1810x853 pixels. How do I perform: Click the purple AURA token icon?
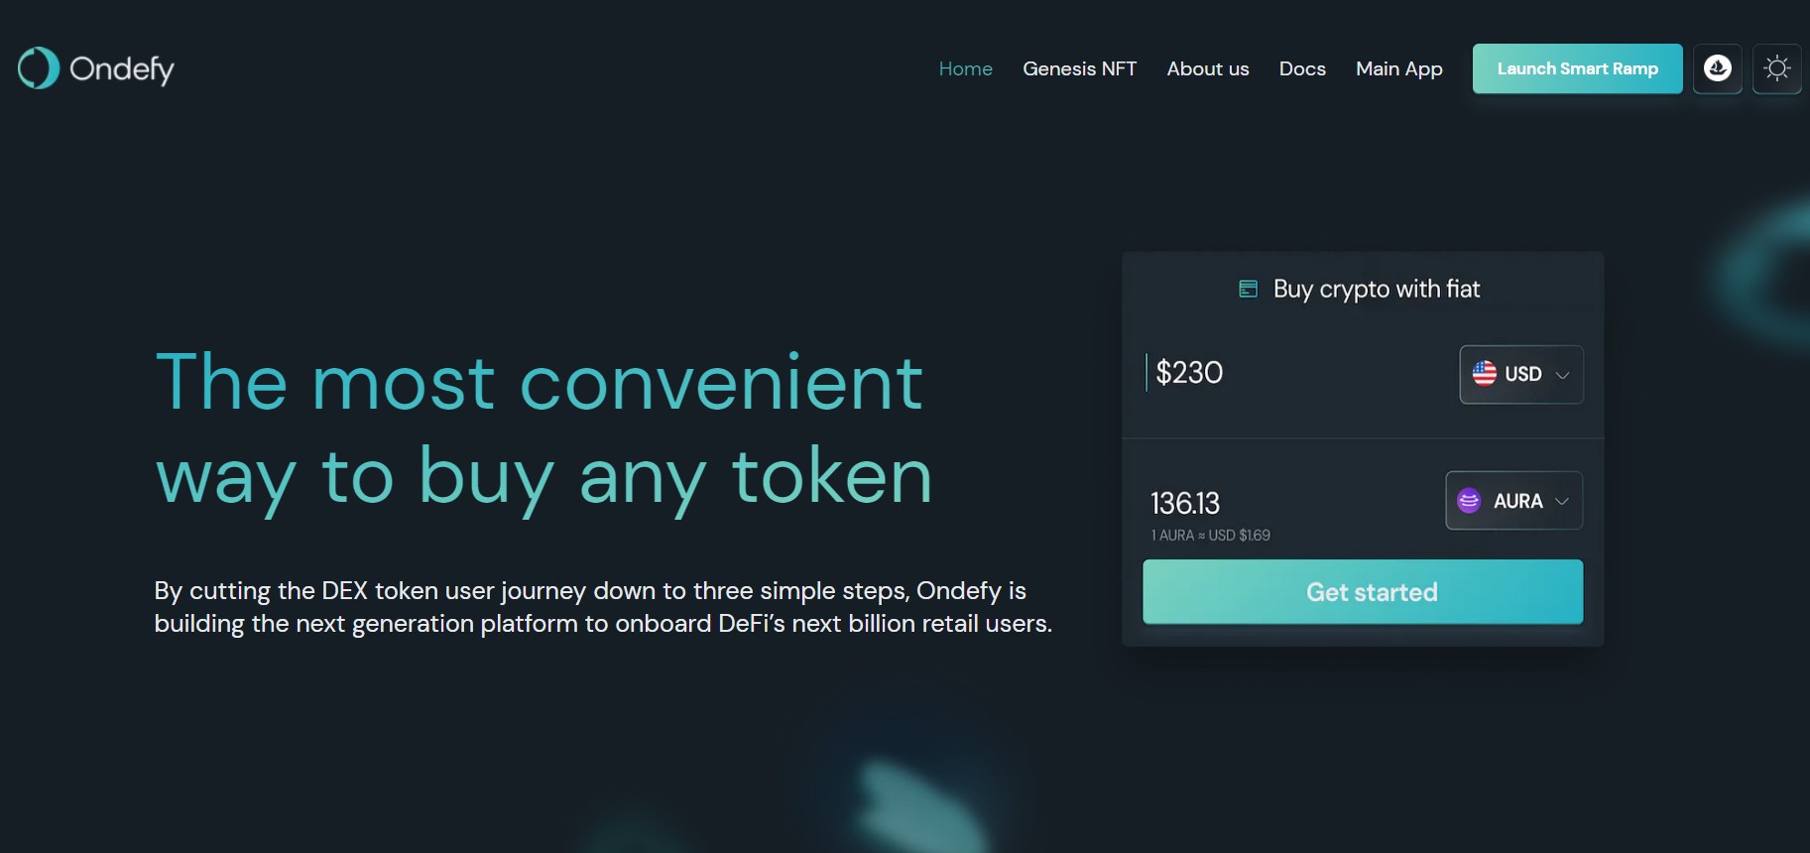pyautogui.click(x=1470, y=501)
